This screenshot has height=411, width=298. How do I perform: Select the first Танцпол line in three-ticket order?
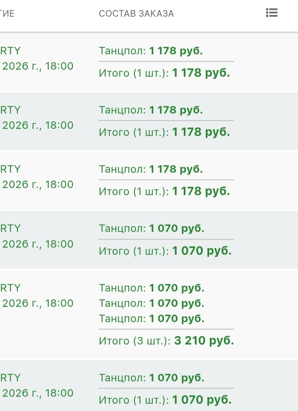pos(151,288)
